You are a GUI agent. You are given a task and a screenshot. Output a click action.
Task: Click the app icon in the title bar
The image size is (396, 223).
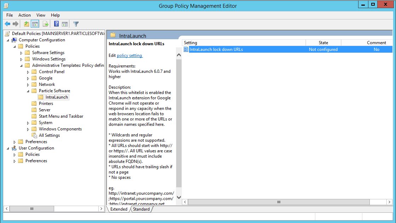tap(6, 6)
